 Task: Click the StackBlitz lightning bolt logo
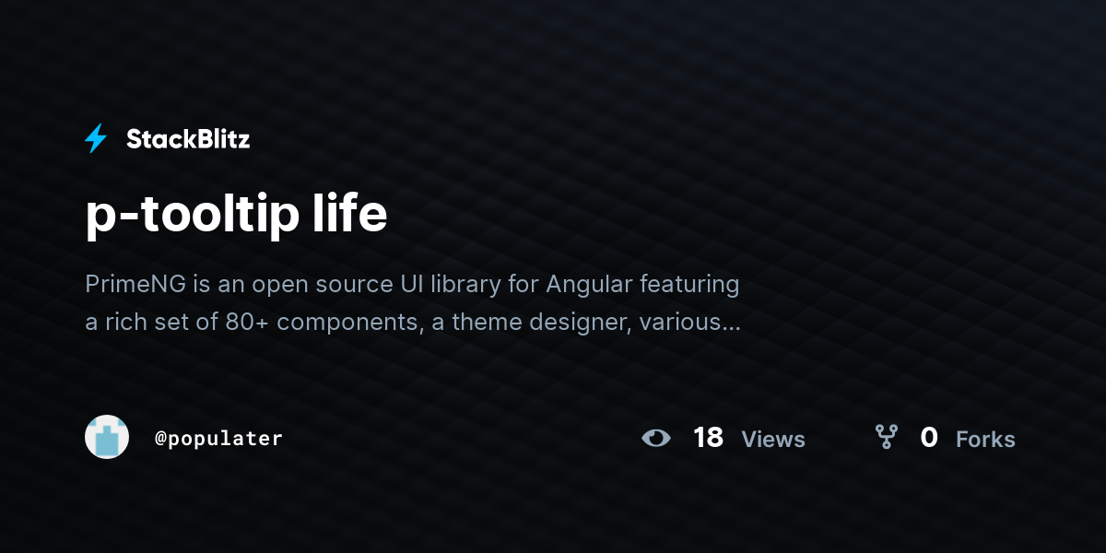pyautogui.click(x=96, y=139)
